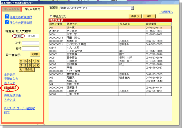This screenshot has height=128, width=182.
Task: Check the 中止を含む checkbox
Action: (51, 16)
